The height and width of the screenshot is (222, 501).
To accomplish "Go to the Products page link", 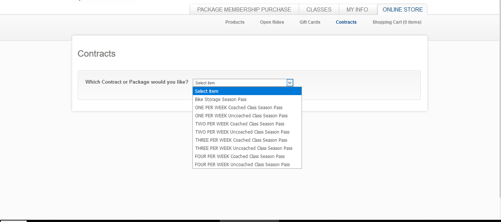I will tap(235, 22).
